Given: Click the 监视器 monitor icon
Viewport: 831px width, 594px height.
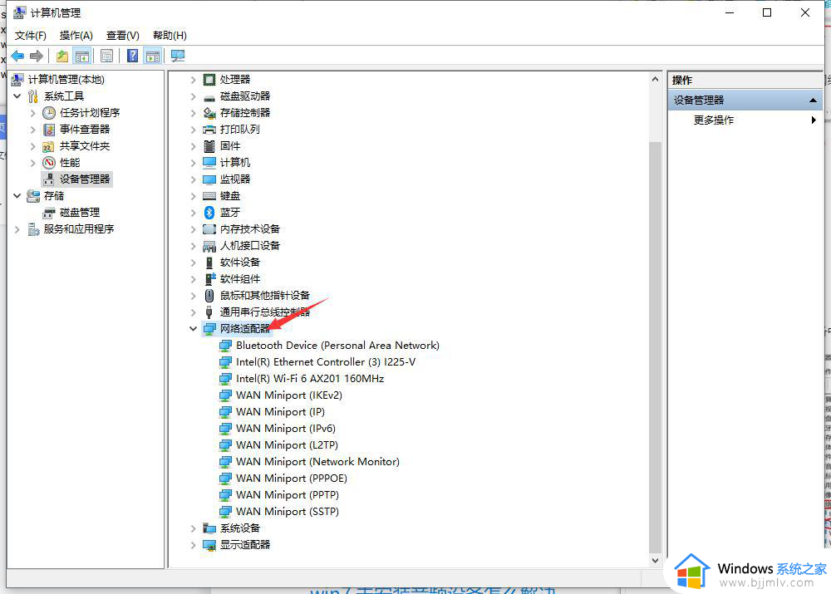Looking at the screenshot, I should coord(209,179).
